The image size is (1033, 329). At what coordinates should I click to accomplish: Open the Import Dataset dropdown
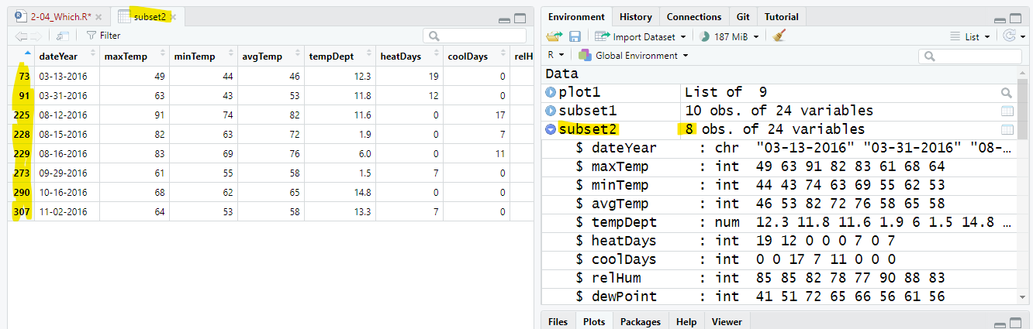(x=641, y=36)
